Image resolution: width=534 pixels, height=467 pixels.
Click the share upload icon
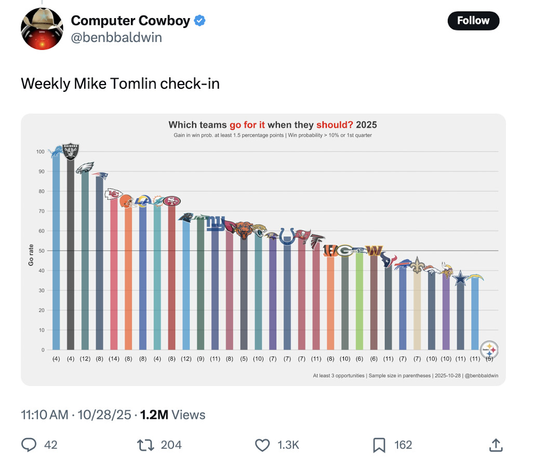click(496, 445)
